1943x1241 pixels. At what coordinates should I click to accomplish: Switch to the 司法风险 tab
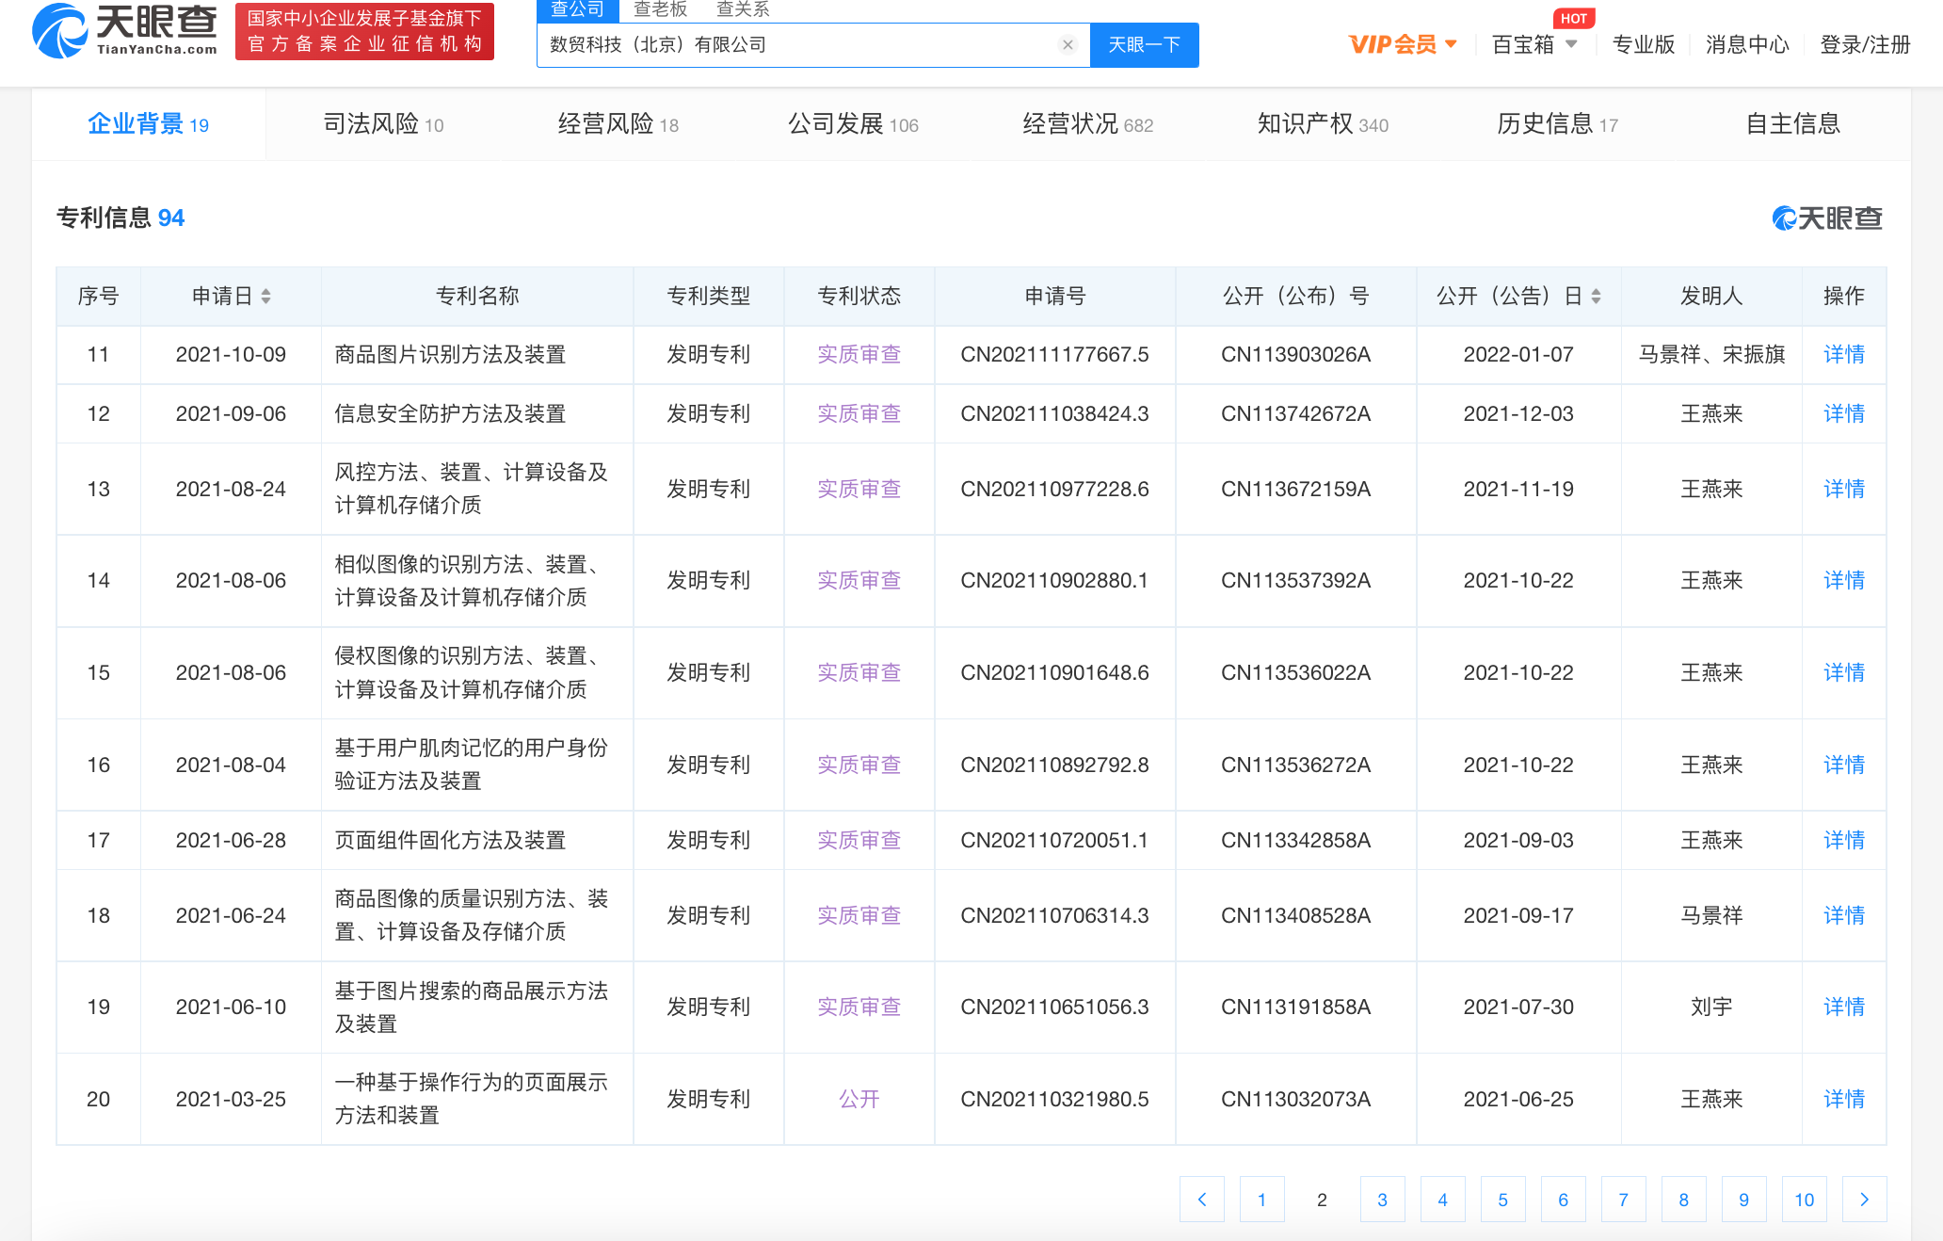click(383, 124)
